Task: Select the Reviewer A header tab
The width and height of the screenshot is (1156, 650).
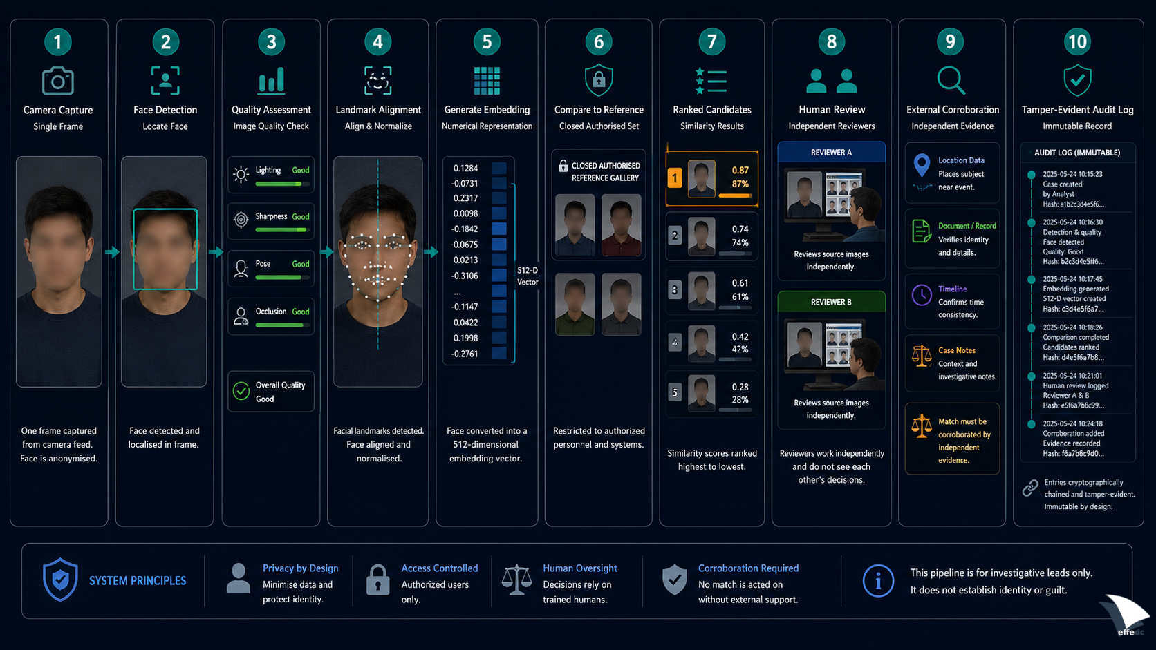Action: (831, 152)
